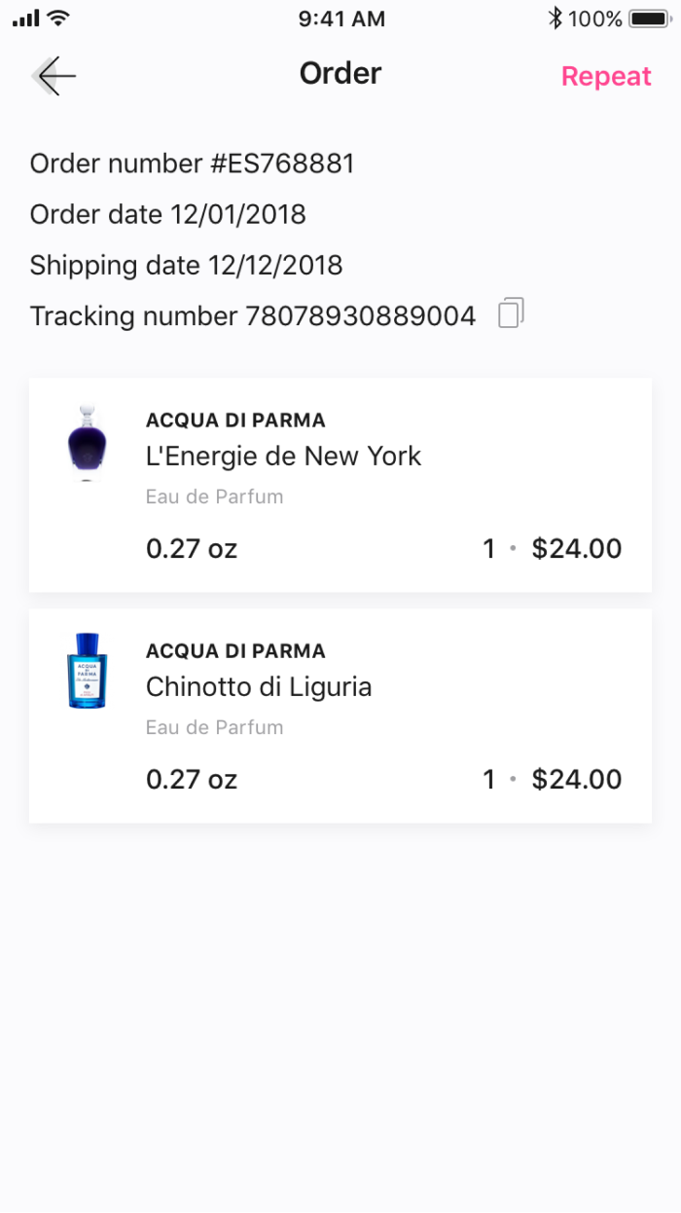Tap the Repeat order button

(x=606, y=77)
